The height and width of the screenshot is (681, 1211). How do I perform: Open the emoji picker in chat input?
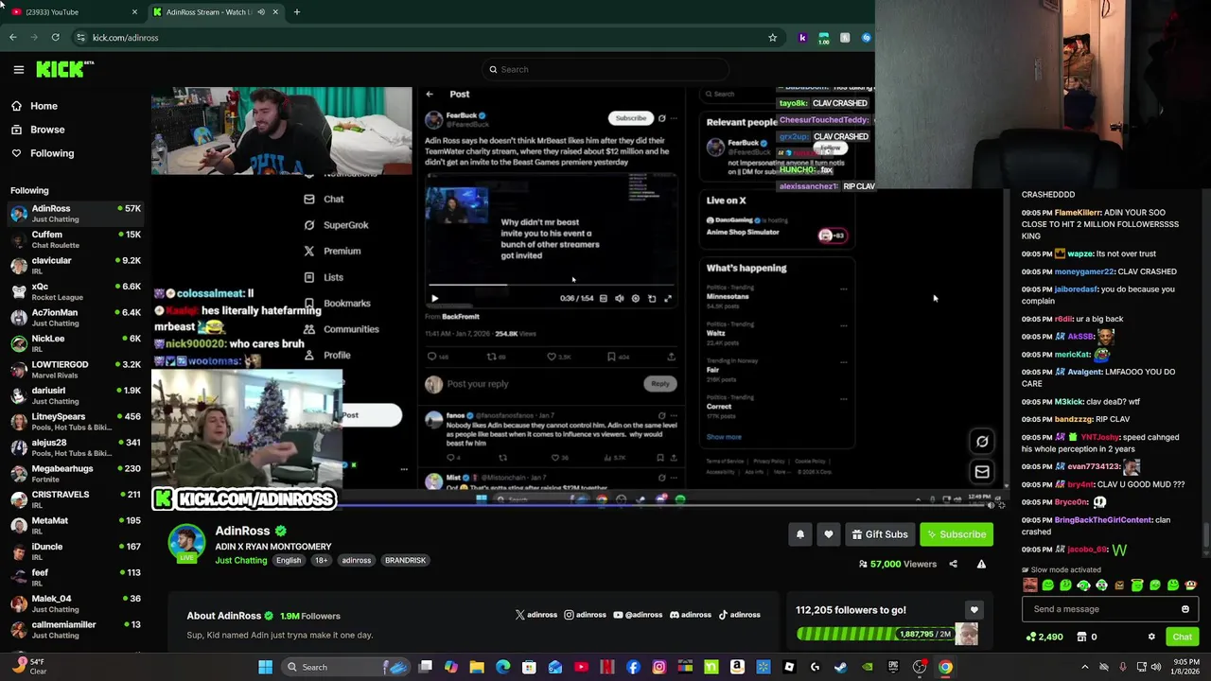(1185, 609)
